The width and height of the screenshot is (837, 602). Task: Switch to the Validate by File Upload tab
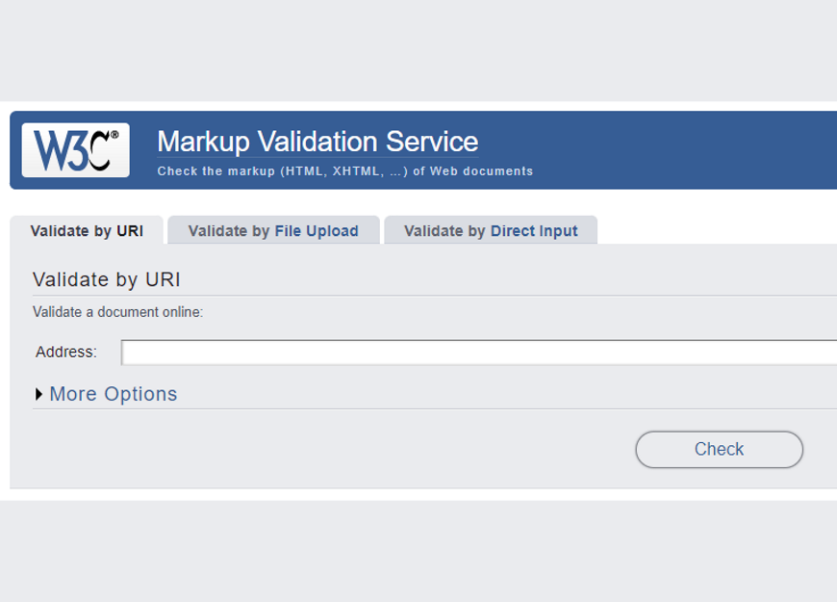point(273,231)
